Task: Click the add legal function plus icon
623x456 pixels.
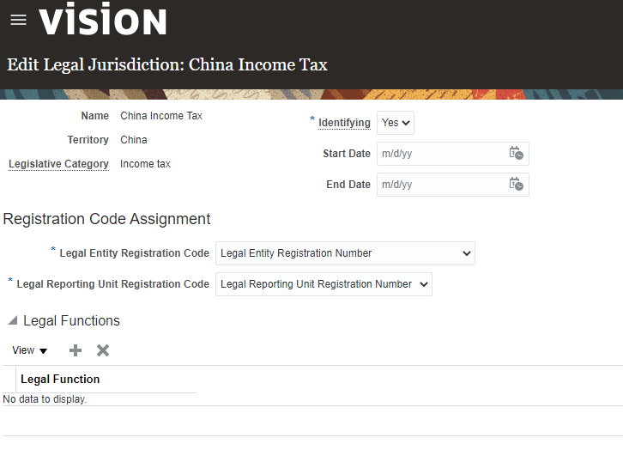Action: pyautogui.click(x=76, y=350)
